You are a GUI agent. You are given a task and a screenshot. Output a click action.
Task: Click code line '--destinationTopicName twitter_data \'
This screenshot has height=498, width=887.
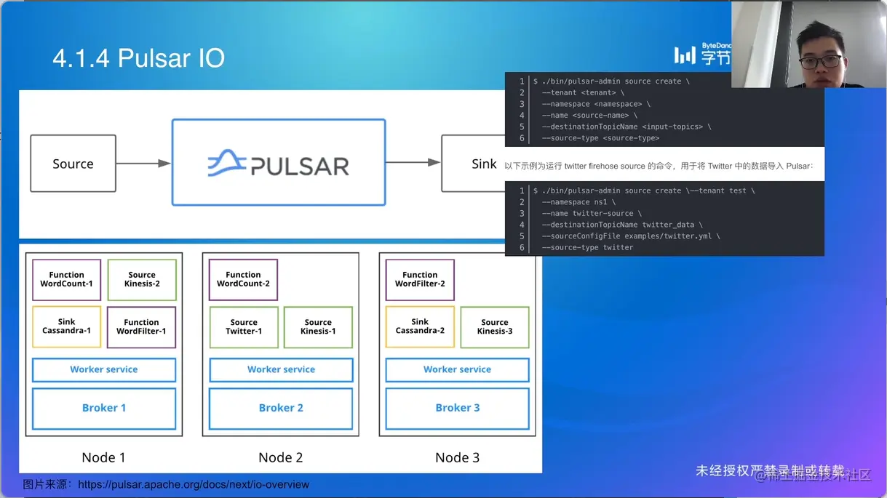[622, 225]
